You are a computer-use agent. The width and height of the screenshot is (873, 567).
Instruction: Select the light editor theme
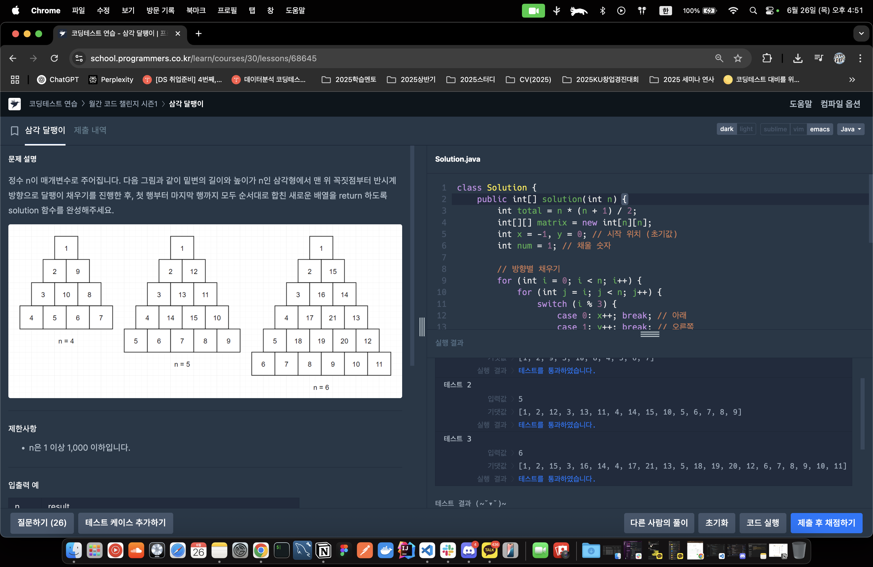click(x=746, y=129)
